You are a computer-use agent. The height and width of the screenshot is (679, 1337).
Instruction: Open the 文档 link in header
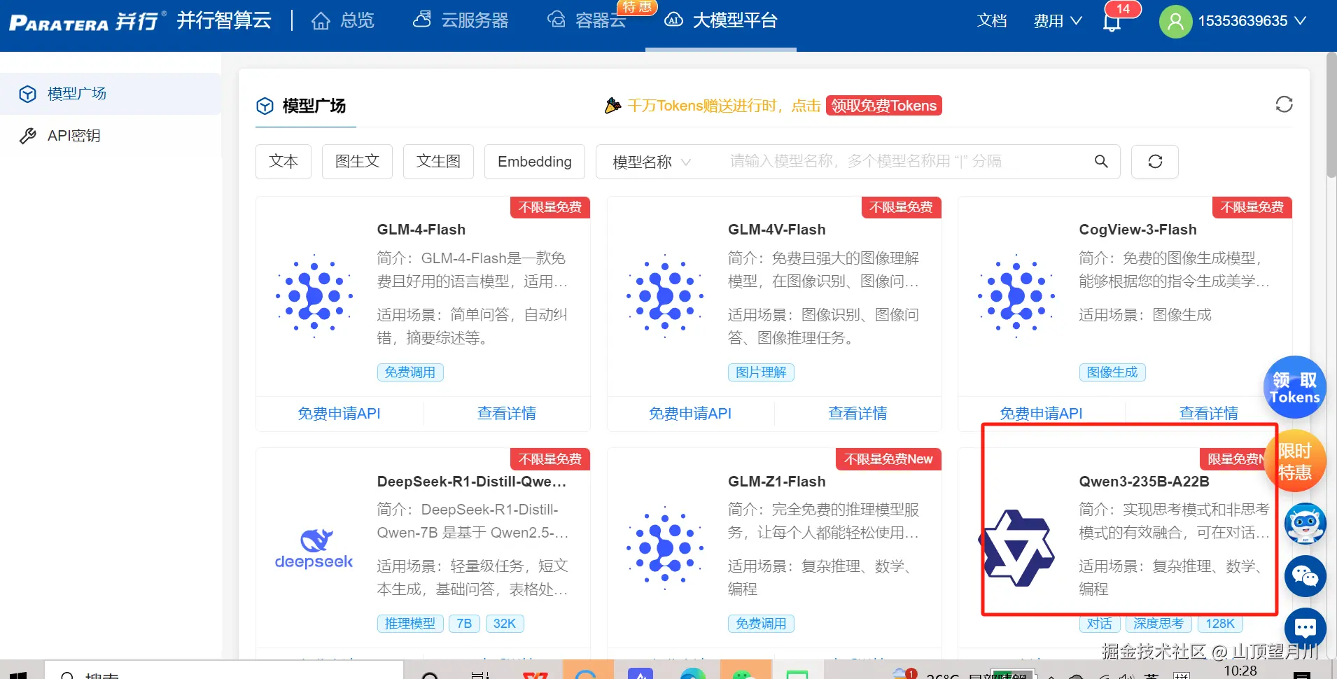[992, 21]
